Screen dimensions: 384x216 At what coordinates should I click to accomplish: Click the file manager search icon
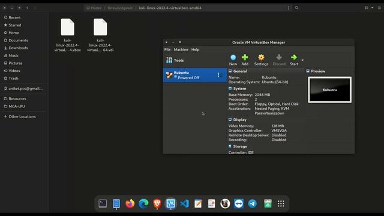coord(296,8)
